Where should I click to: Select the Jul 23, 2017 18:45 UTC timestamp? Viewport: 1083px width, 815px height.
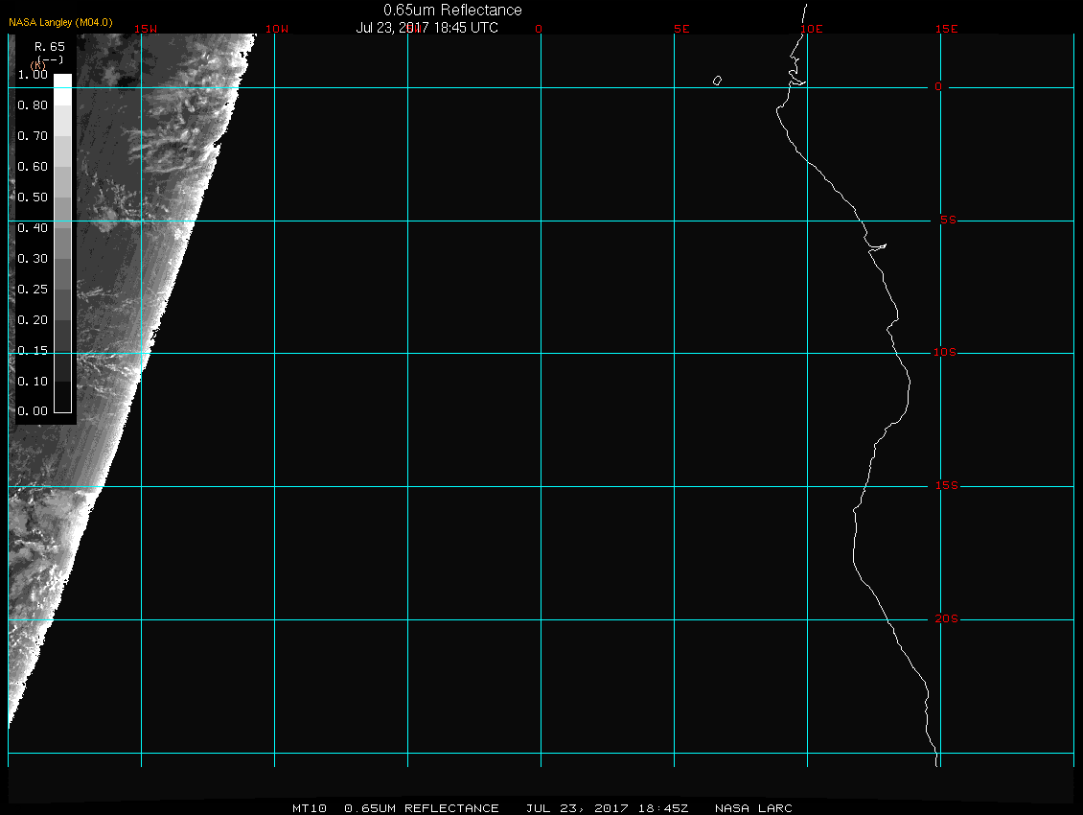426,28
